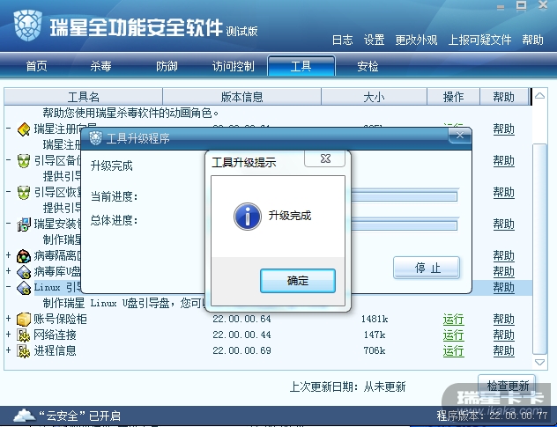Expand the 进程信息 row
This screenshot has height=427, width=557.
(x=9, y=350)
